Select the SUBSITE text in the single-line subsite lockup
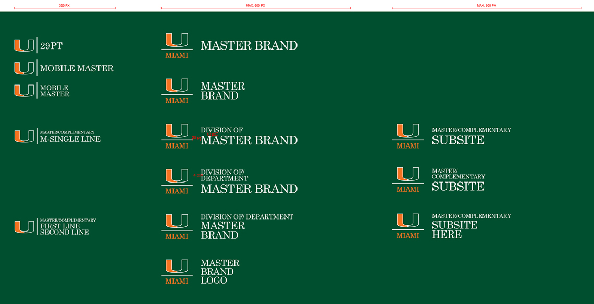Screen dimensions: 594x304 [x=459, y=140]
